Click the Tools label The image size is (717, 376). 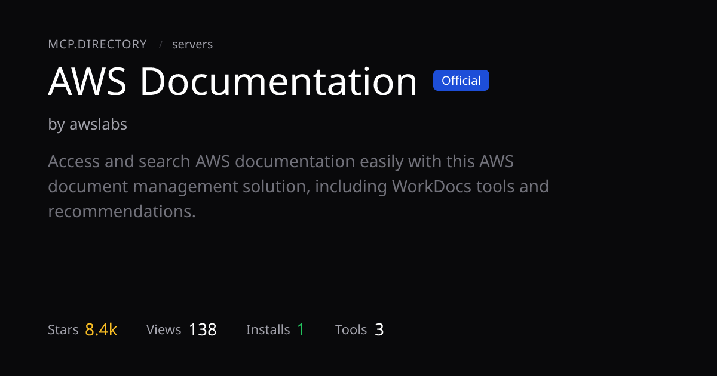[351, 329]
